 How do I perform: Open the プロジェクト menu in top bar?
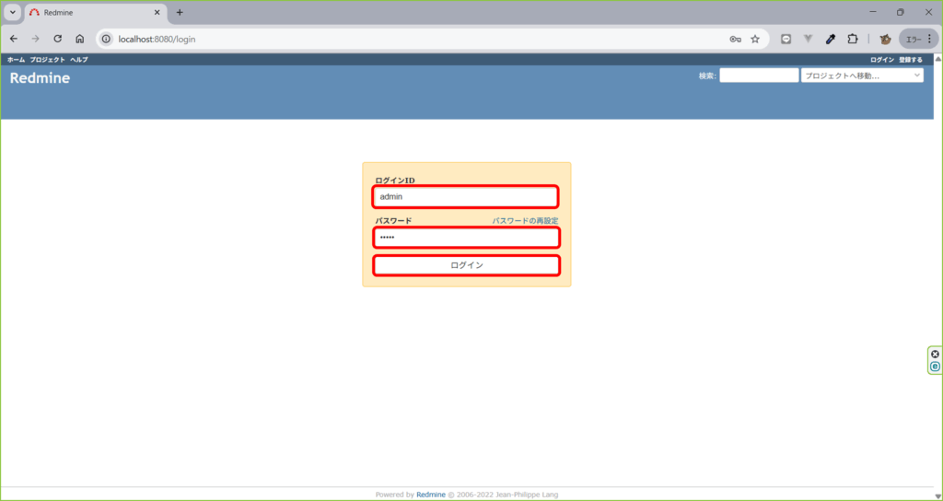point(47,60)
